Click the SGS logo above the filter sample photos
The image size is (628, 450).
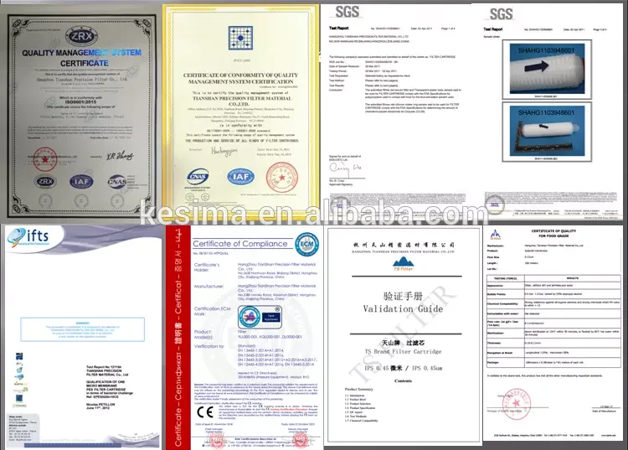501,14
